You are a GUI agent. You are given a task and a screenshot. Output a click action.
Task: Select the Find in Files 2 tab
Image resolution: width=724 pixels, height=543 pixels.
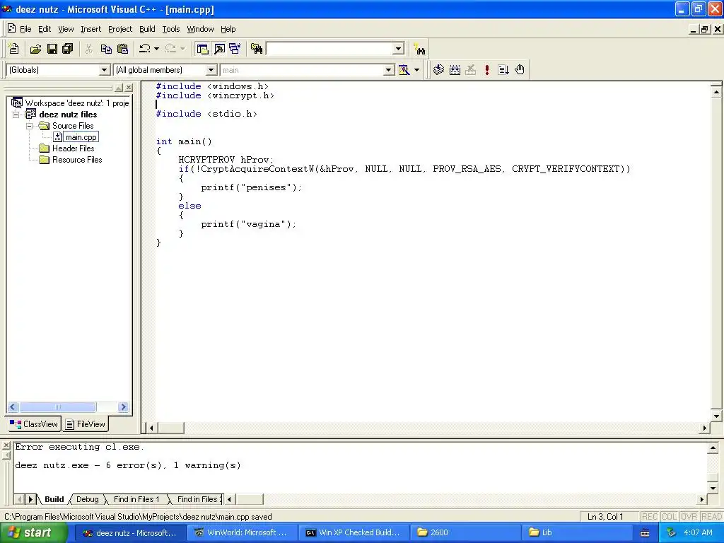click(x=198, y=499)
